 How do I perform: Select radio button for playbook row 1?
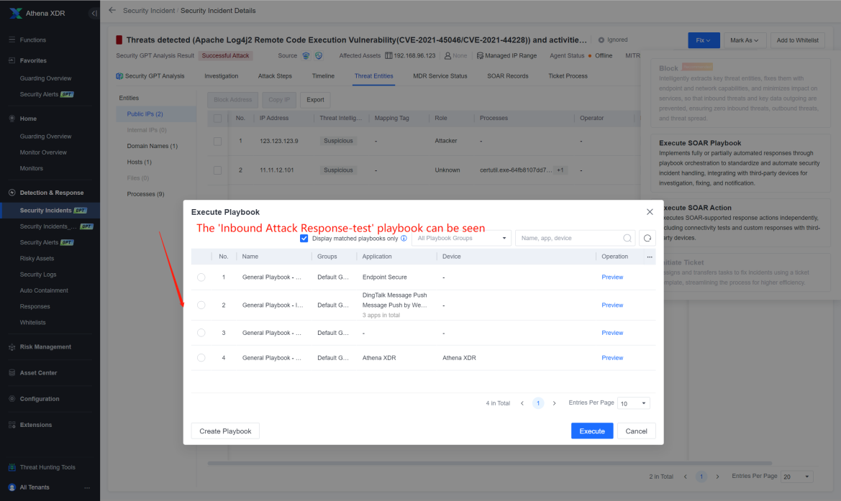[201, 277]
